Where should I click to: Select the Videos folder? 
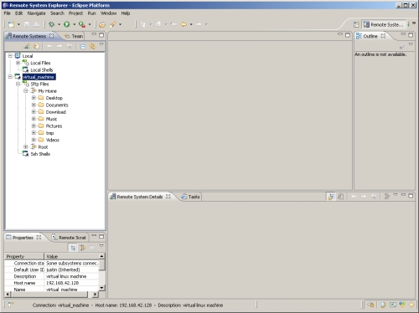click(53, 140)
